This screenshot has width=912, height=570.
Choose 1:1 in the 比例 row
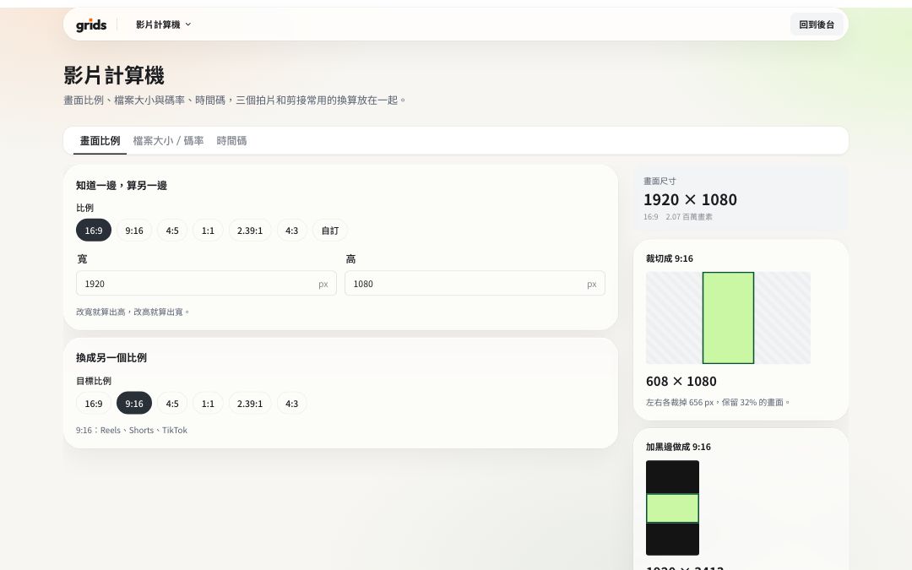click(x=209, y=231)
